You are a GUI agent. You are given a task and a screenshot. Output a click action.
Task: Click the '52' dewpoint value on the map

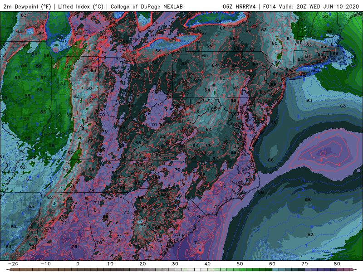coord(68,66)
